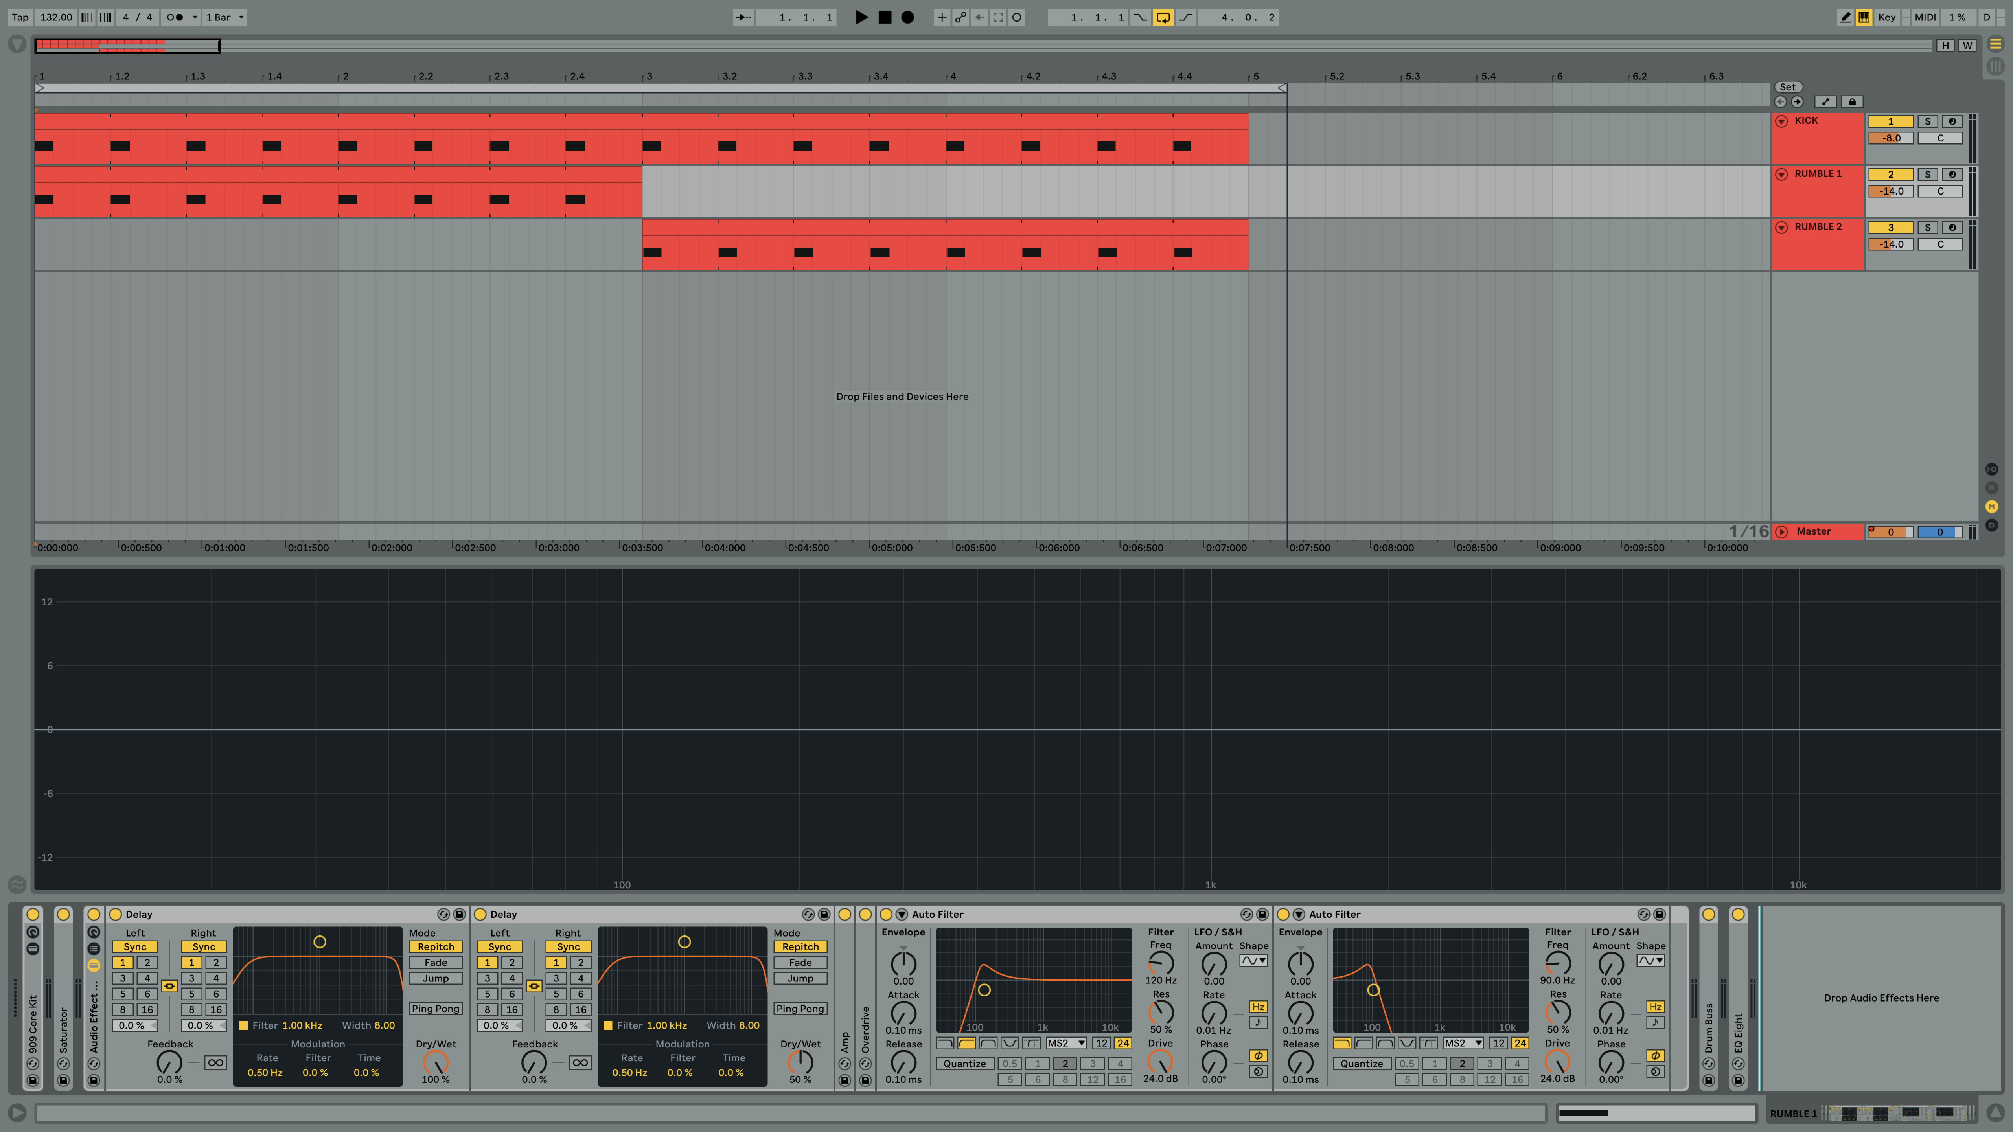Open first Auto Filter MS2 circuit dropdown
The width and height of the screenshot is (2013, 1132).
tap(1067, 1043)
